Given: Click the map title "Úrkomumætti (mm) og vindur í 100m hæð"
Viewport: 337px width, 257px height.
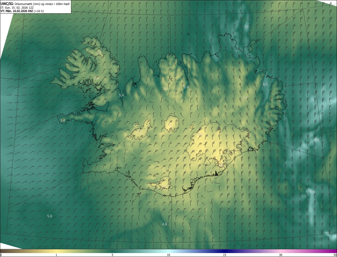Looking at the screenshot, I should (x=42, y=4).
